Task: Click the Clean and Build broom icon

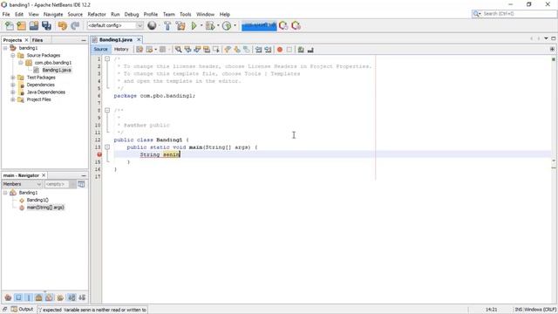Action: [180, 25]
